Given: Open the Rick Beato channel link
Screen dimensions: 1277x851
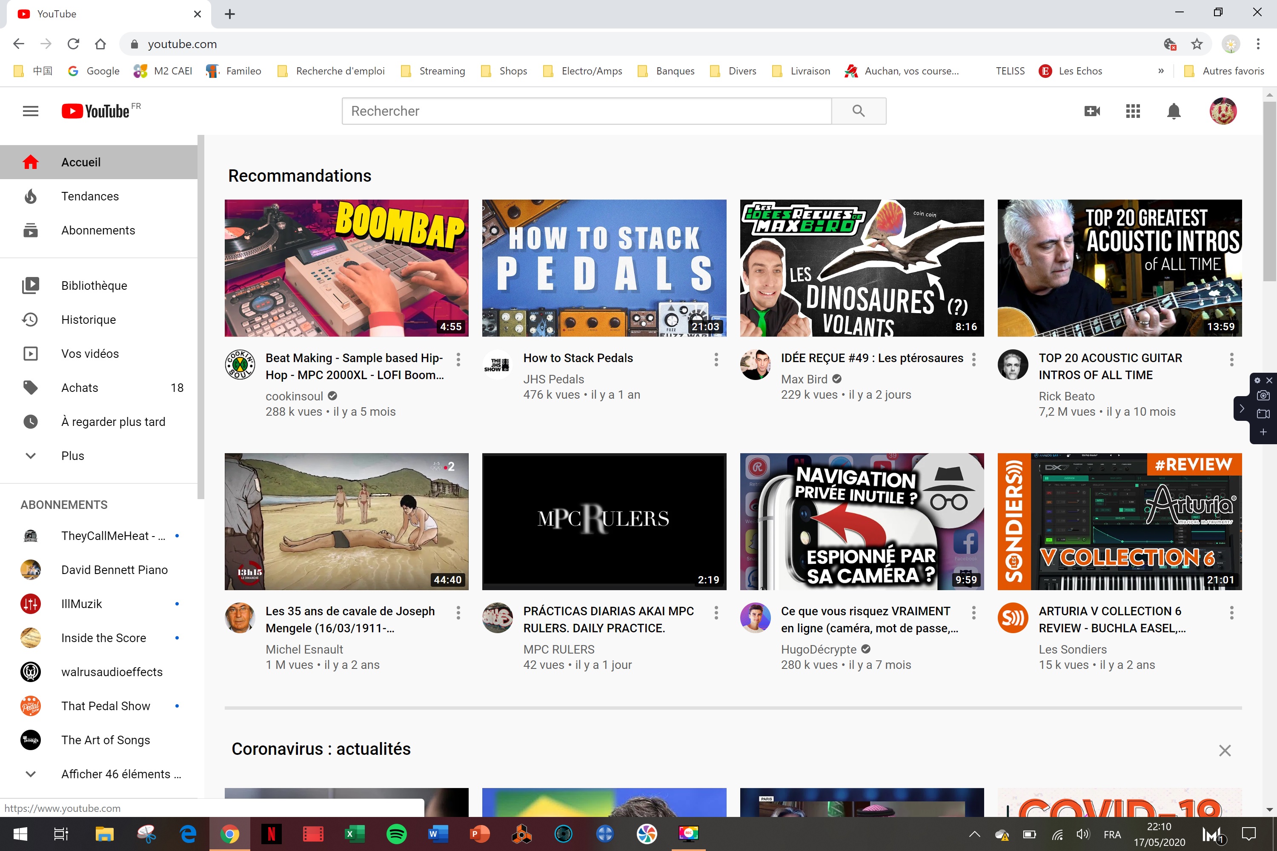Looking at the screenshot, I should click(x=1066, y=396).
